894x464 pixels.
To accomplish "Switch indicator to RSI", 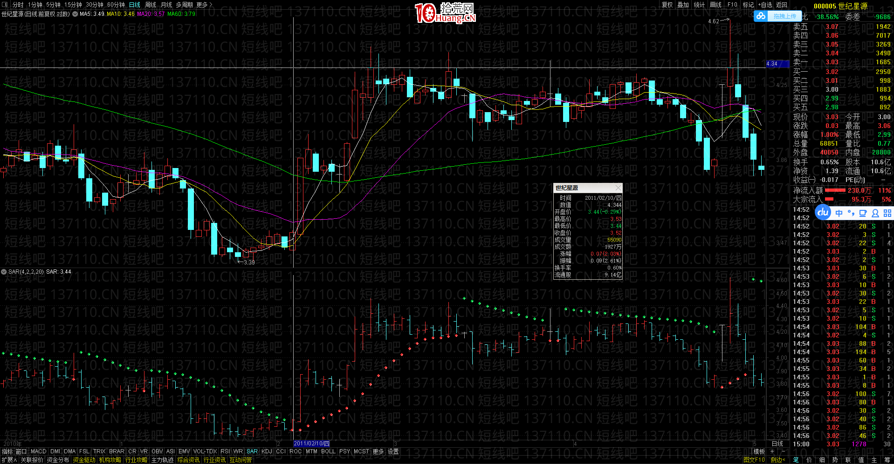I will point(225,451).
